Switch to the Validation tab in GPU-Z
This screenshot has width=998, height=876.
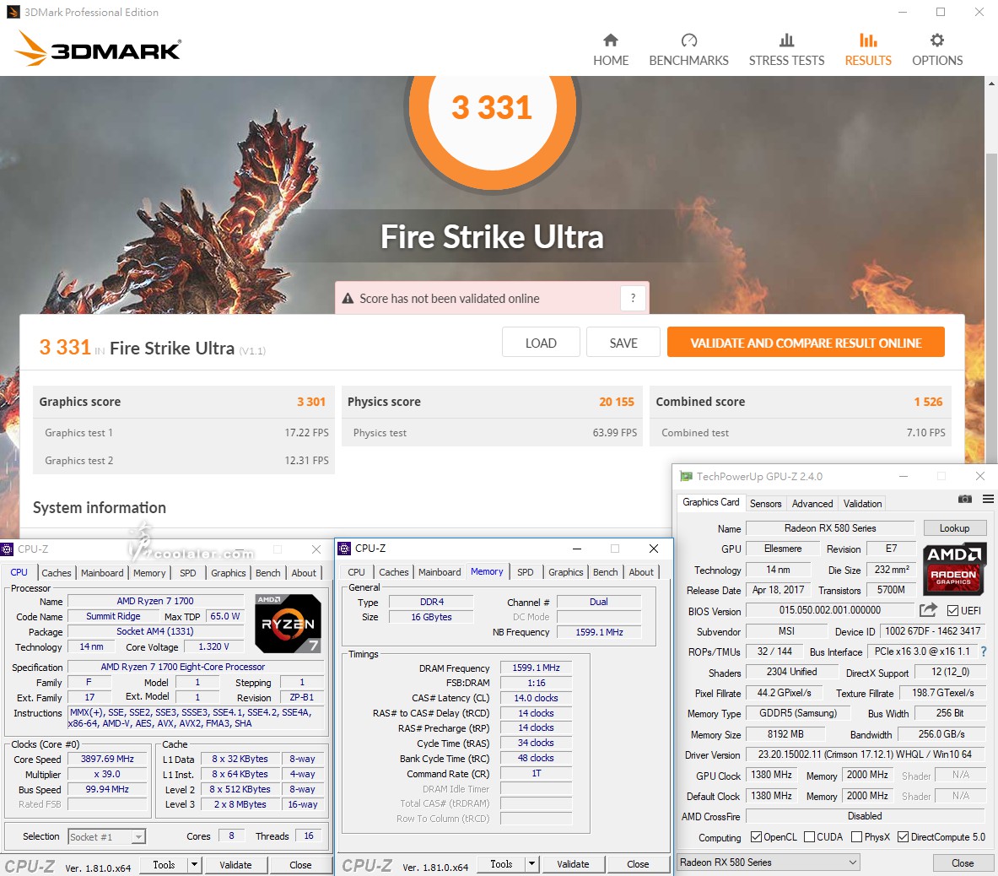(x=862, y=504)
